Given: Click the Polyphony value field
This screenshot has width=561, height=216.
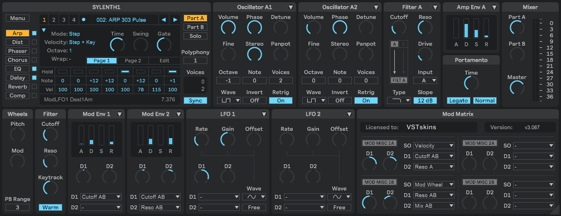Looking at the screenshot, I should [195, 61].
